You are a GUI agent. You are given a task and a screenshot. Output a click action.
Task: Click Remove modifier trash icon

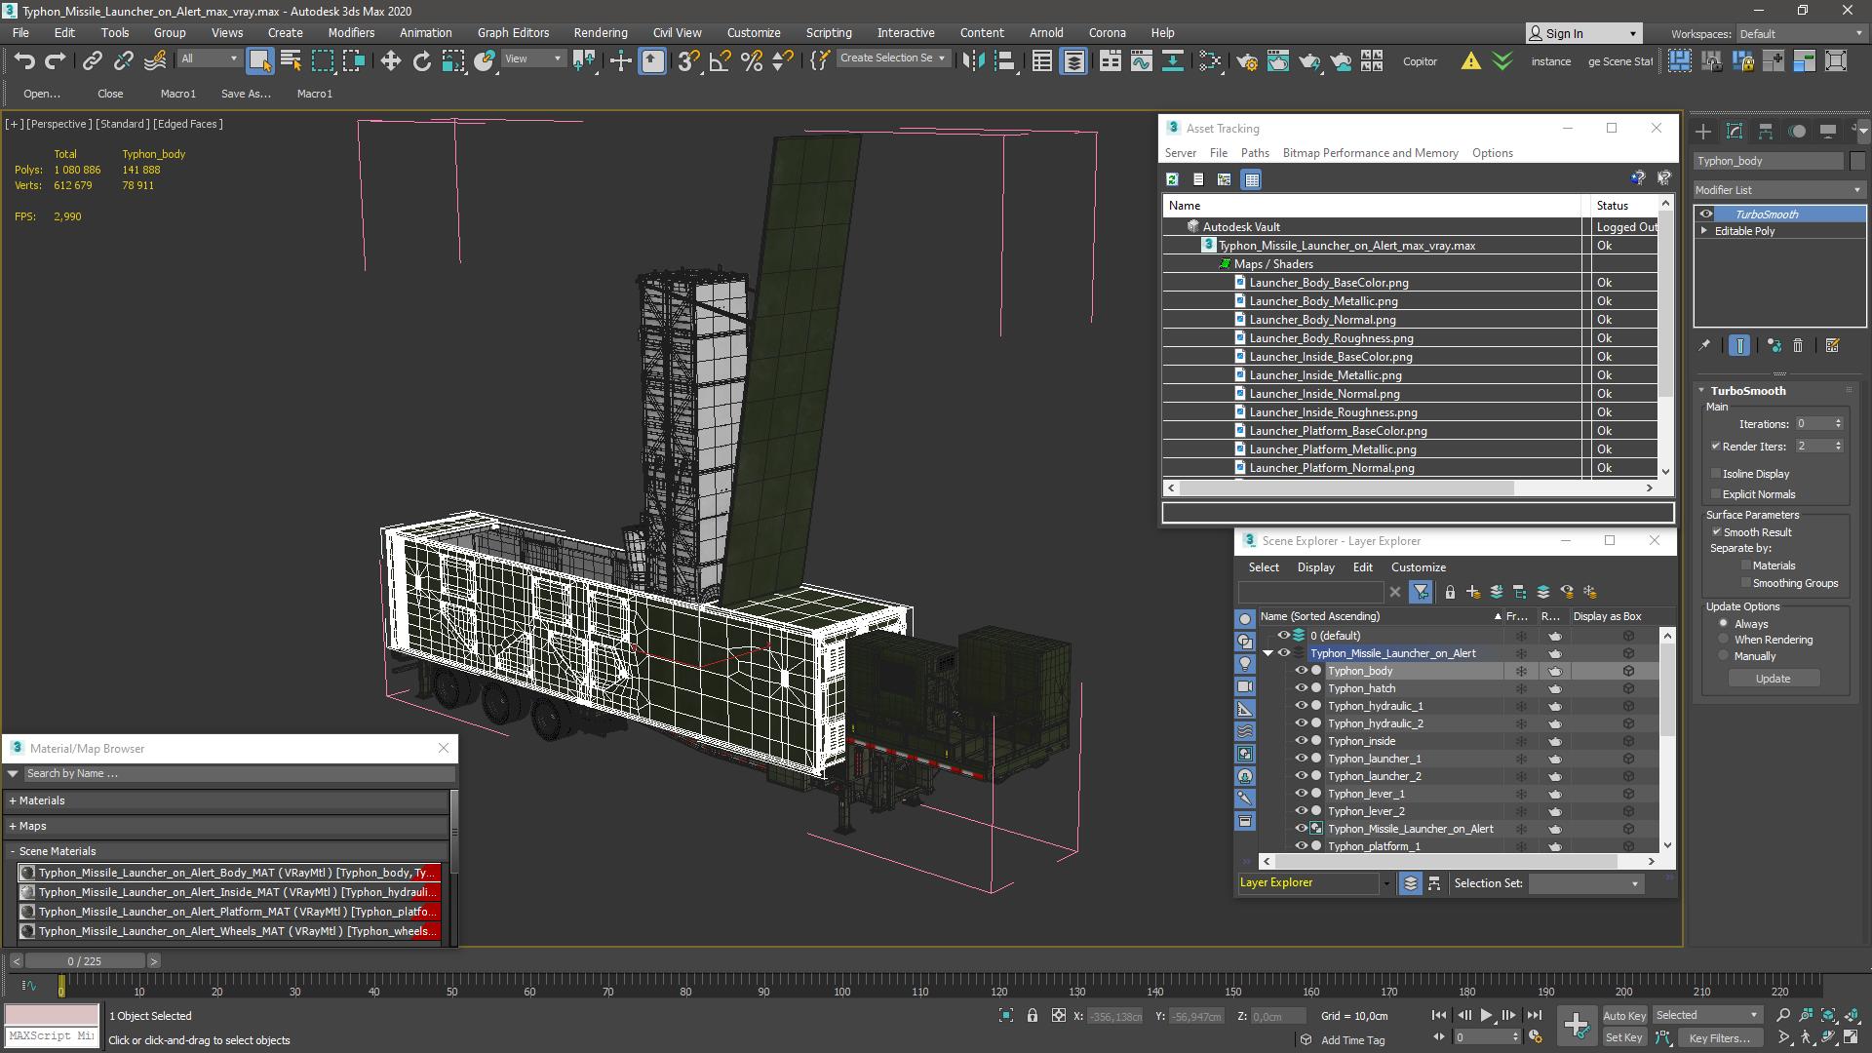tap(1798, 345)
